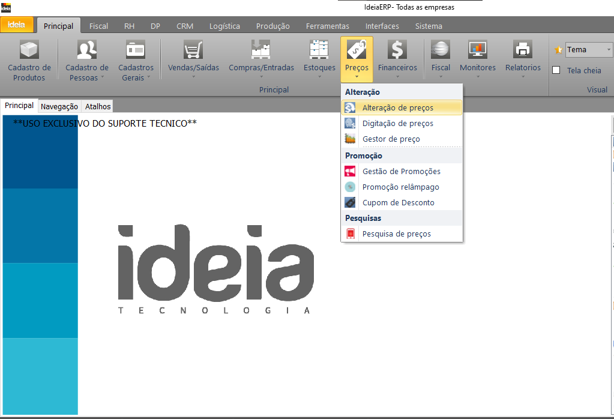Open the Tema dropdown combo box
Screen dimensions: 614x419
click(588, 50)
